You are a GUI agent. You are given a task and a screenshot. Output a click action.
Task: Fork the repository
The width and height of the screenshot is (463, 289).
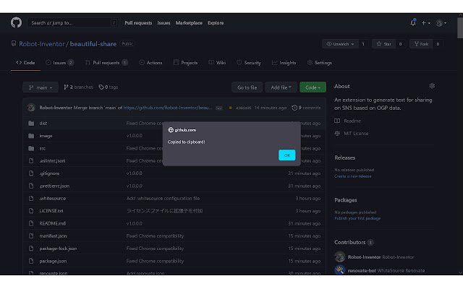pos(421,44)
